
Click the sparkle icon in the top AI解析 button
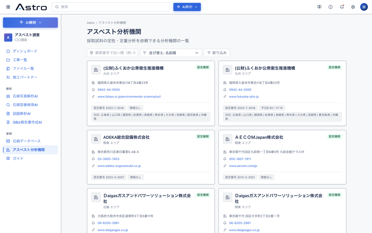pyautogui.click(x=179, y=7)
